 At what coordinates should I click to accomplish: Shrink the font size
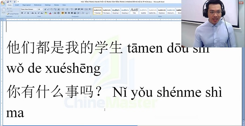[48, 9]
